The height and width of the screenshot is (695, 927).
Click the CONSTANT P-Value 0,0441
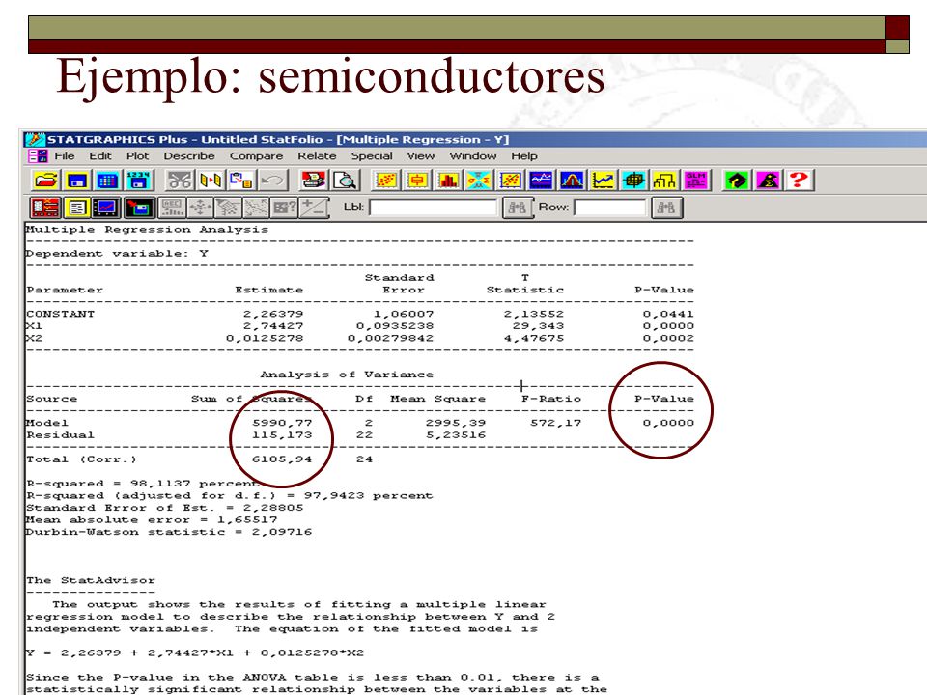point(668,314)
